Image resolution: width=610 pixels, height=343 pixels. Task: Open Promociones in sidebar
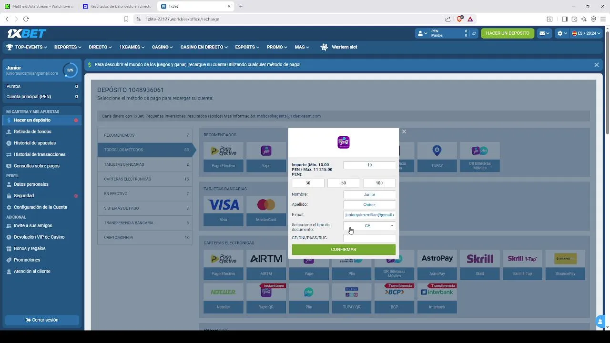coord(42,260)
